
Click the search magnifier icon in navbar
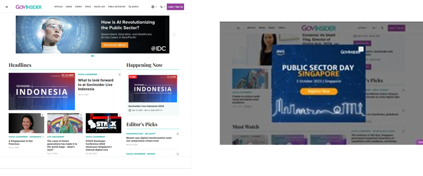click(130, 7)
